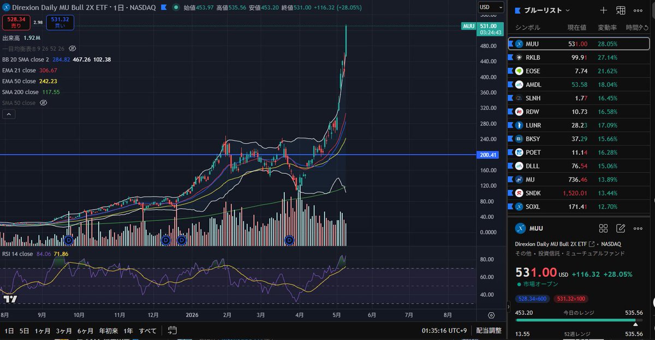Click the 52-week range marker
This screenshot has width=655, height=340.
click(x=635, y=324)
